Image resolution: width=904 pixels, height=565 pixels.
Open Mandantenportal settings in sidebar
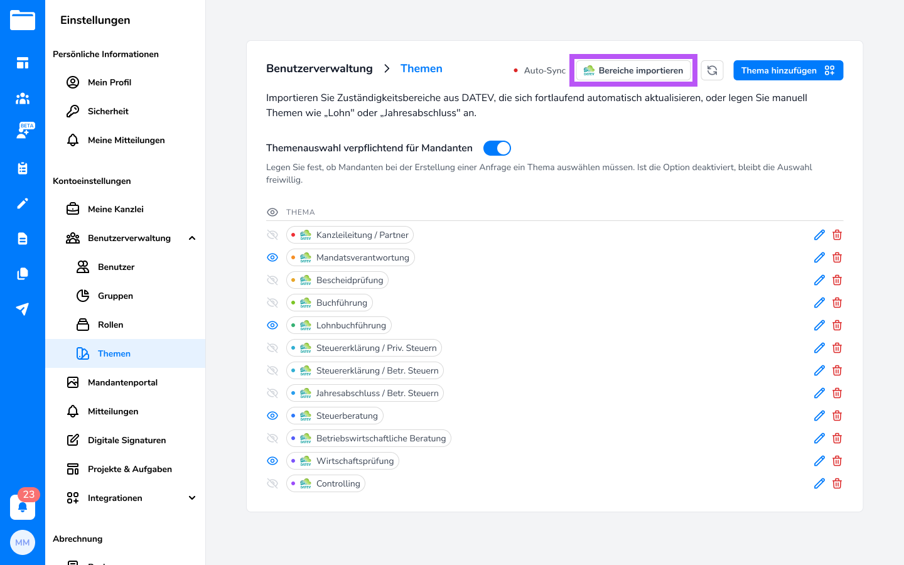pyautogui.click(x=122, y=382)
